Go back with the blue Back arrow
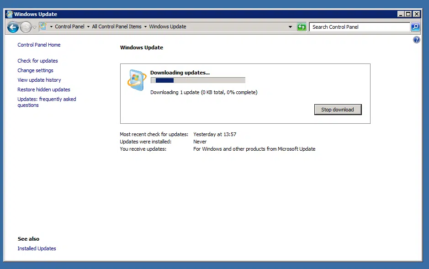The width and height of the screenshot is (429, 269). click(x=13, y=27)
